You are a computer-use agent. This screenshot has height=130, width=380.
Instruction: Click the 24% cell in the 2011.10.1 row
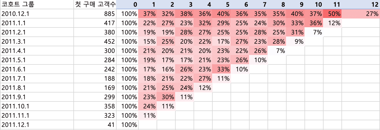(148, 106)
